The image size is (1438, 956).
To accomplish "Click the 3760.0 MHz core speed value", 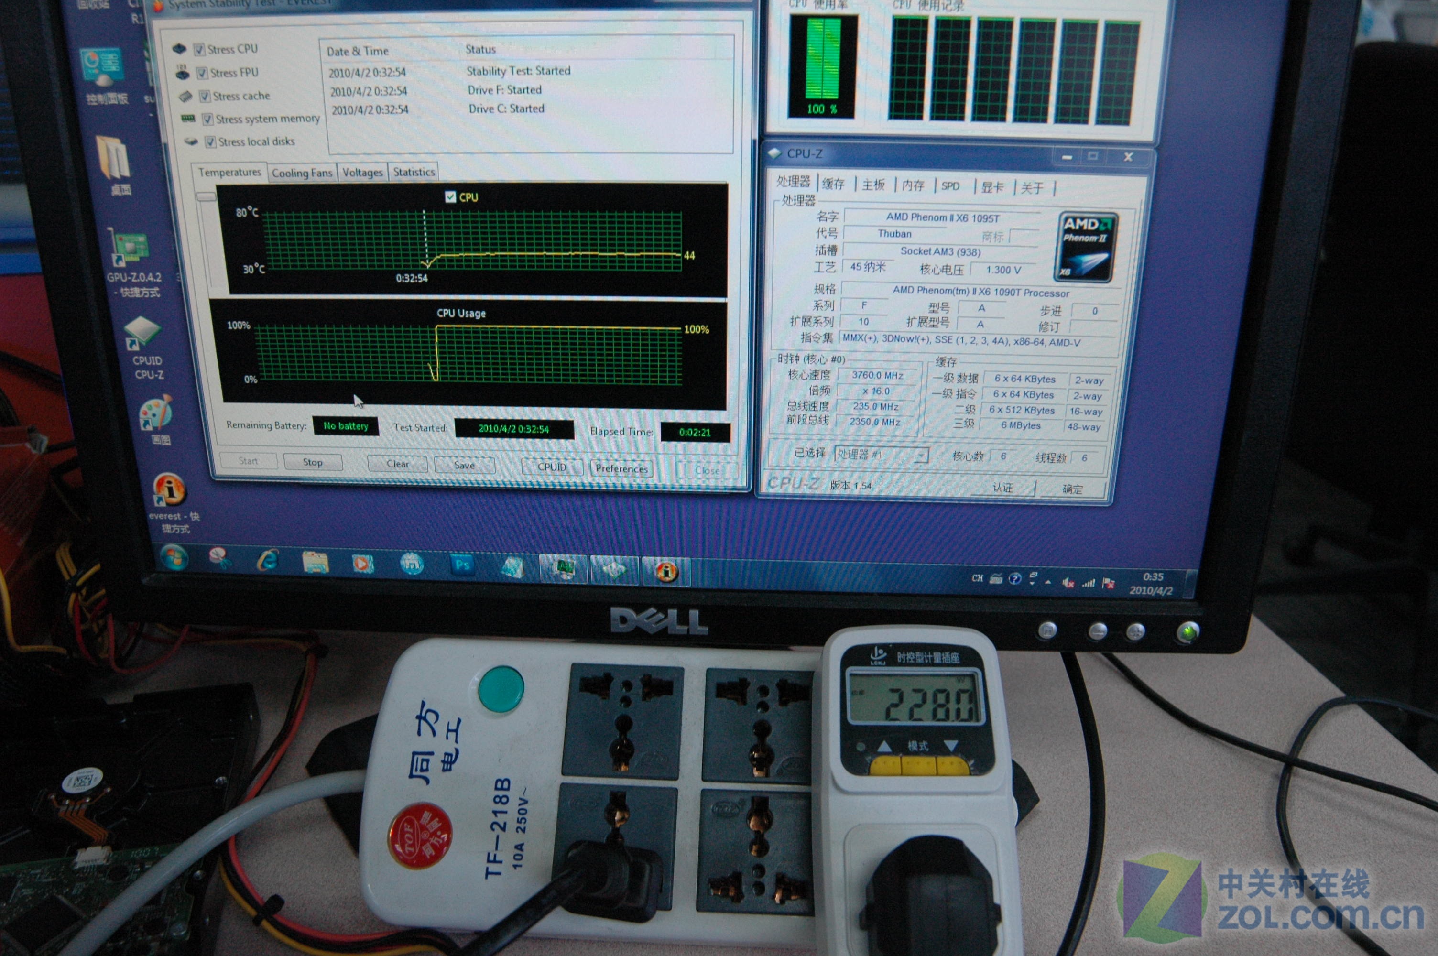I will pyautogui.click(x=878, y=376).
